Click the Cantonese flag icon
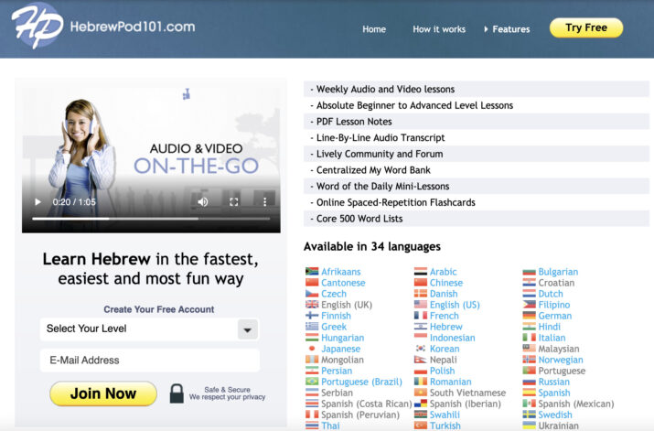Screen dimensions: 654x431 point(312,283)
